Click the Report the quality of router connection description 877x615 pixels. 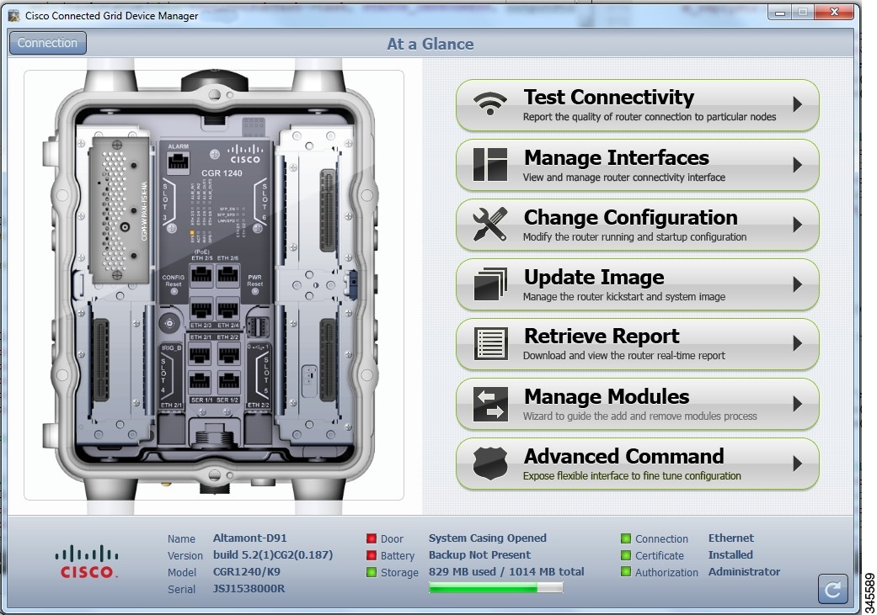(x=650, y=117)
